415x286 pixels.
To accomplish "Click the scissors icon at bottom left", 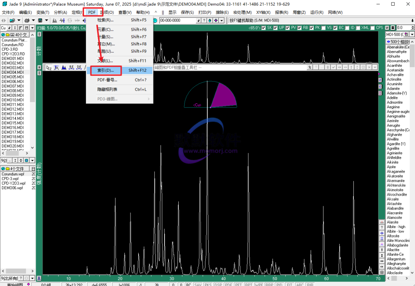I will [x=39, y=278].
